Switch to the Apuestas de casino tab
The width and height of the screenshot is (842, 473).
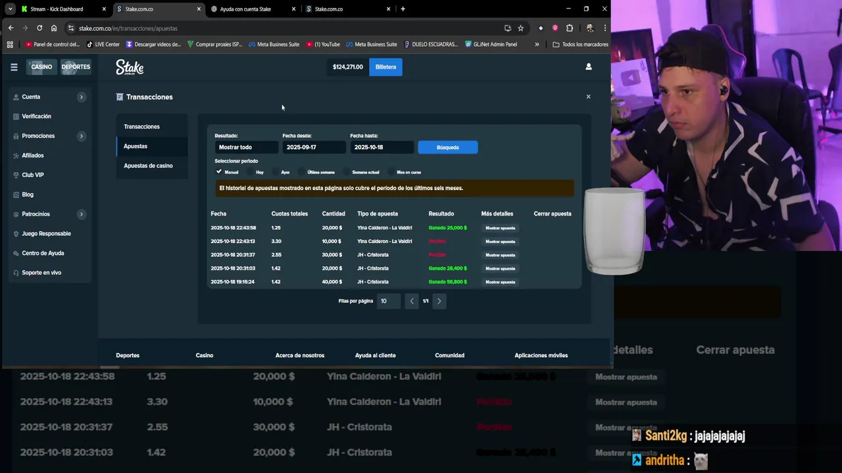[x=152, y=166]
